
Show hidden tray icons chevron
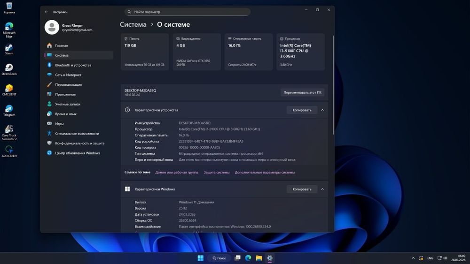pyautogui.click(x=413, y=258)
